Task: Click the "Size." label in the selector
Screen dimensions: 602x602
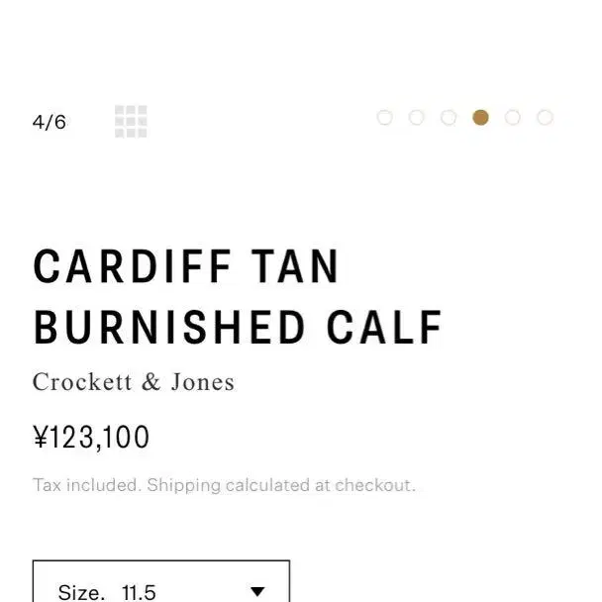Action: (x=81, y=592)
